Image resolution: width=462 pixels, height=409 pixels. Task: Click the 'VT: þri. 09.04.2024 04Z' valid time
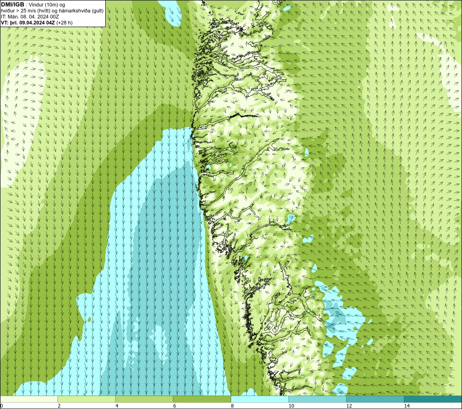pyautogui.click(x=28, y=23)
